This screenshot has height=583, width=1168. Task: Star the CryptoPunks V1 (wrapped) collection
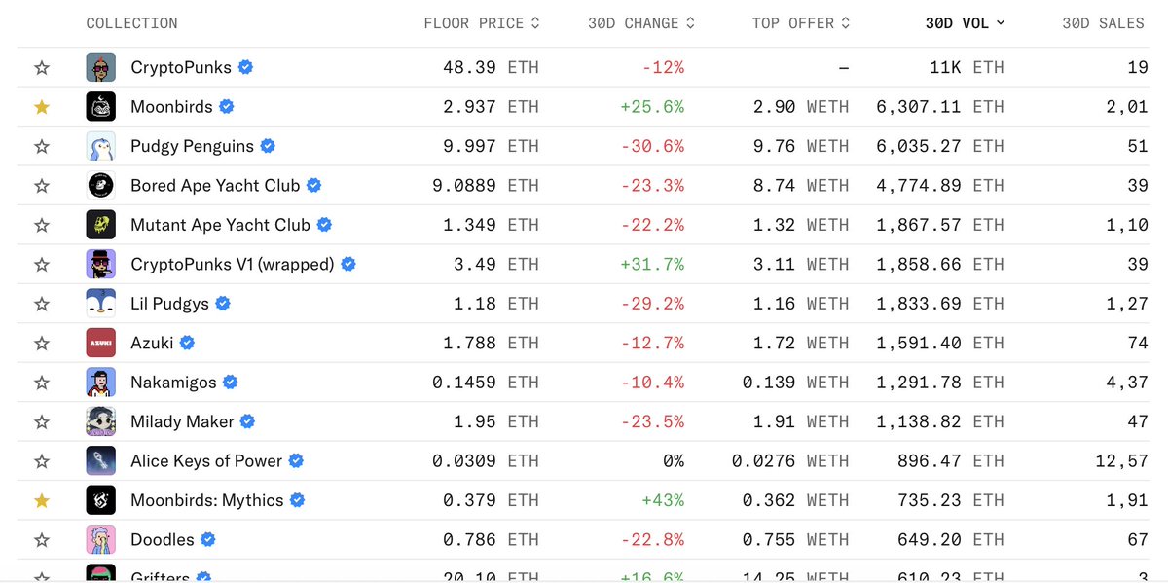click(42, 265)
